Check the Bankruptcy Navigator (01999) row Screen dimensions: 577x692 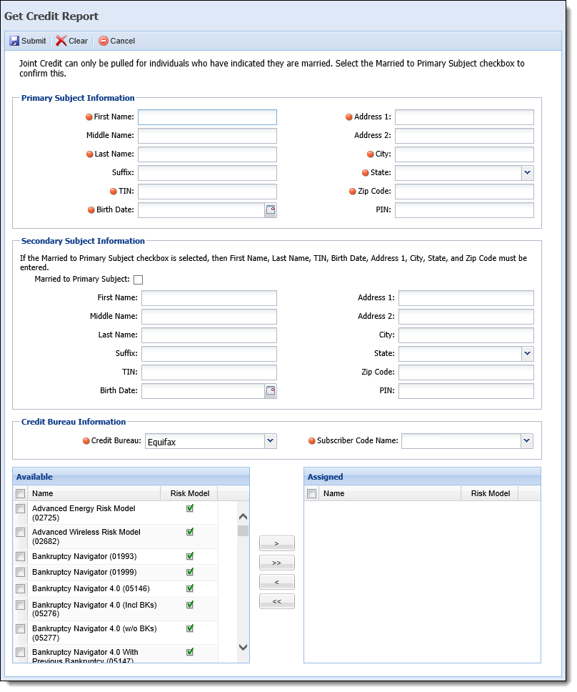point(20,573)
